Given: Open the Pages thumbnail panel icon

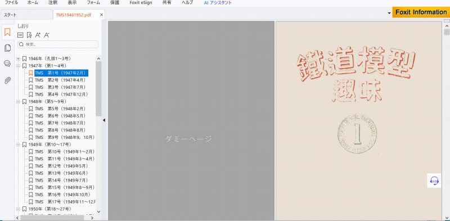Looking at the screenshot, I should (x=7, y=48).
